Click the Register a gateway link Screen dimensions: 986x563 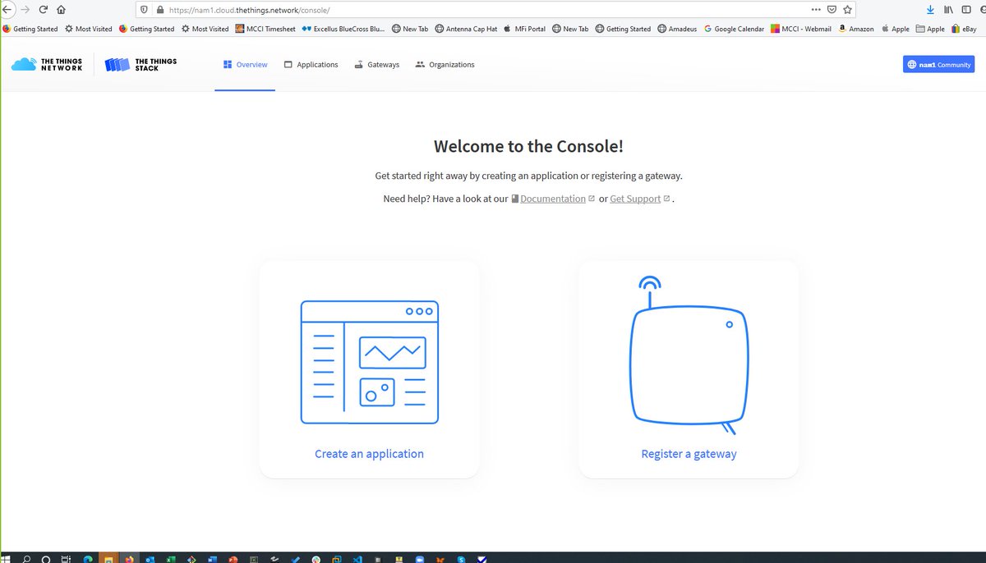pyautogui.click(x=689, y=454)
